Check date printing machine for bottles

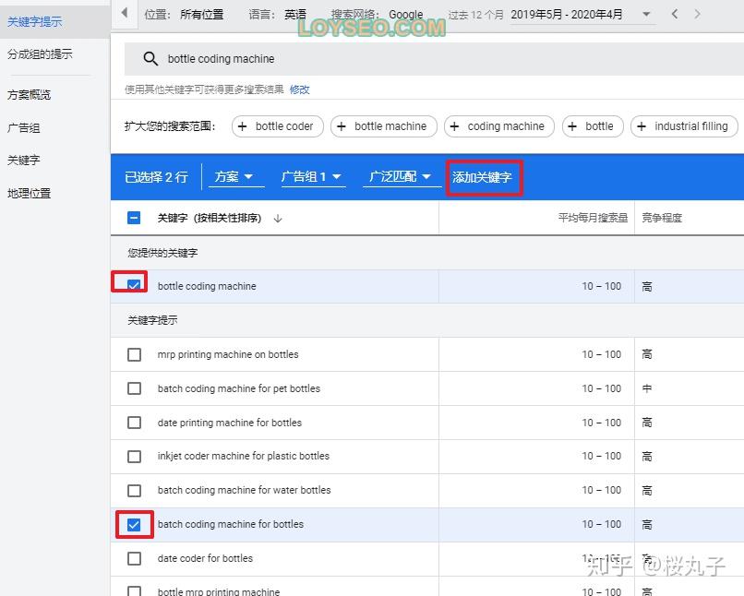[x=134, y=423]
